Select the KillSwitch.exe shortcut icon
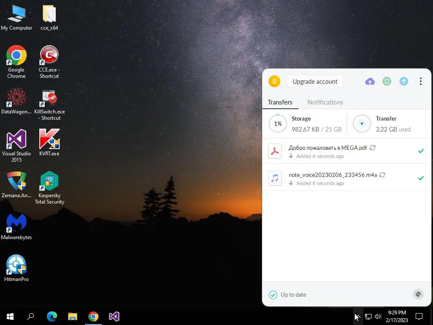Viewport: 433px width, 325px height. point(49,105)
